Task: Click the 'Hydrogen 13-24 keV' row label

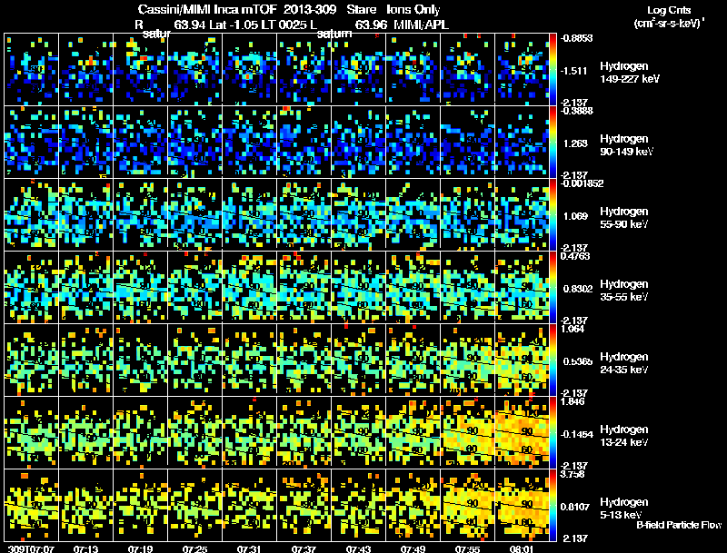Action: click(624, 436)
